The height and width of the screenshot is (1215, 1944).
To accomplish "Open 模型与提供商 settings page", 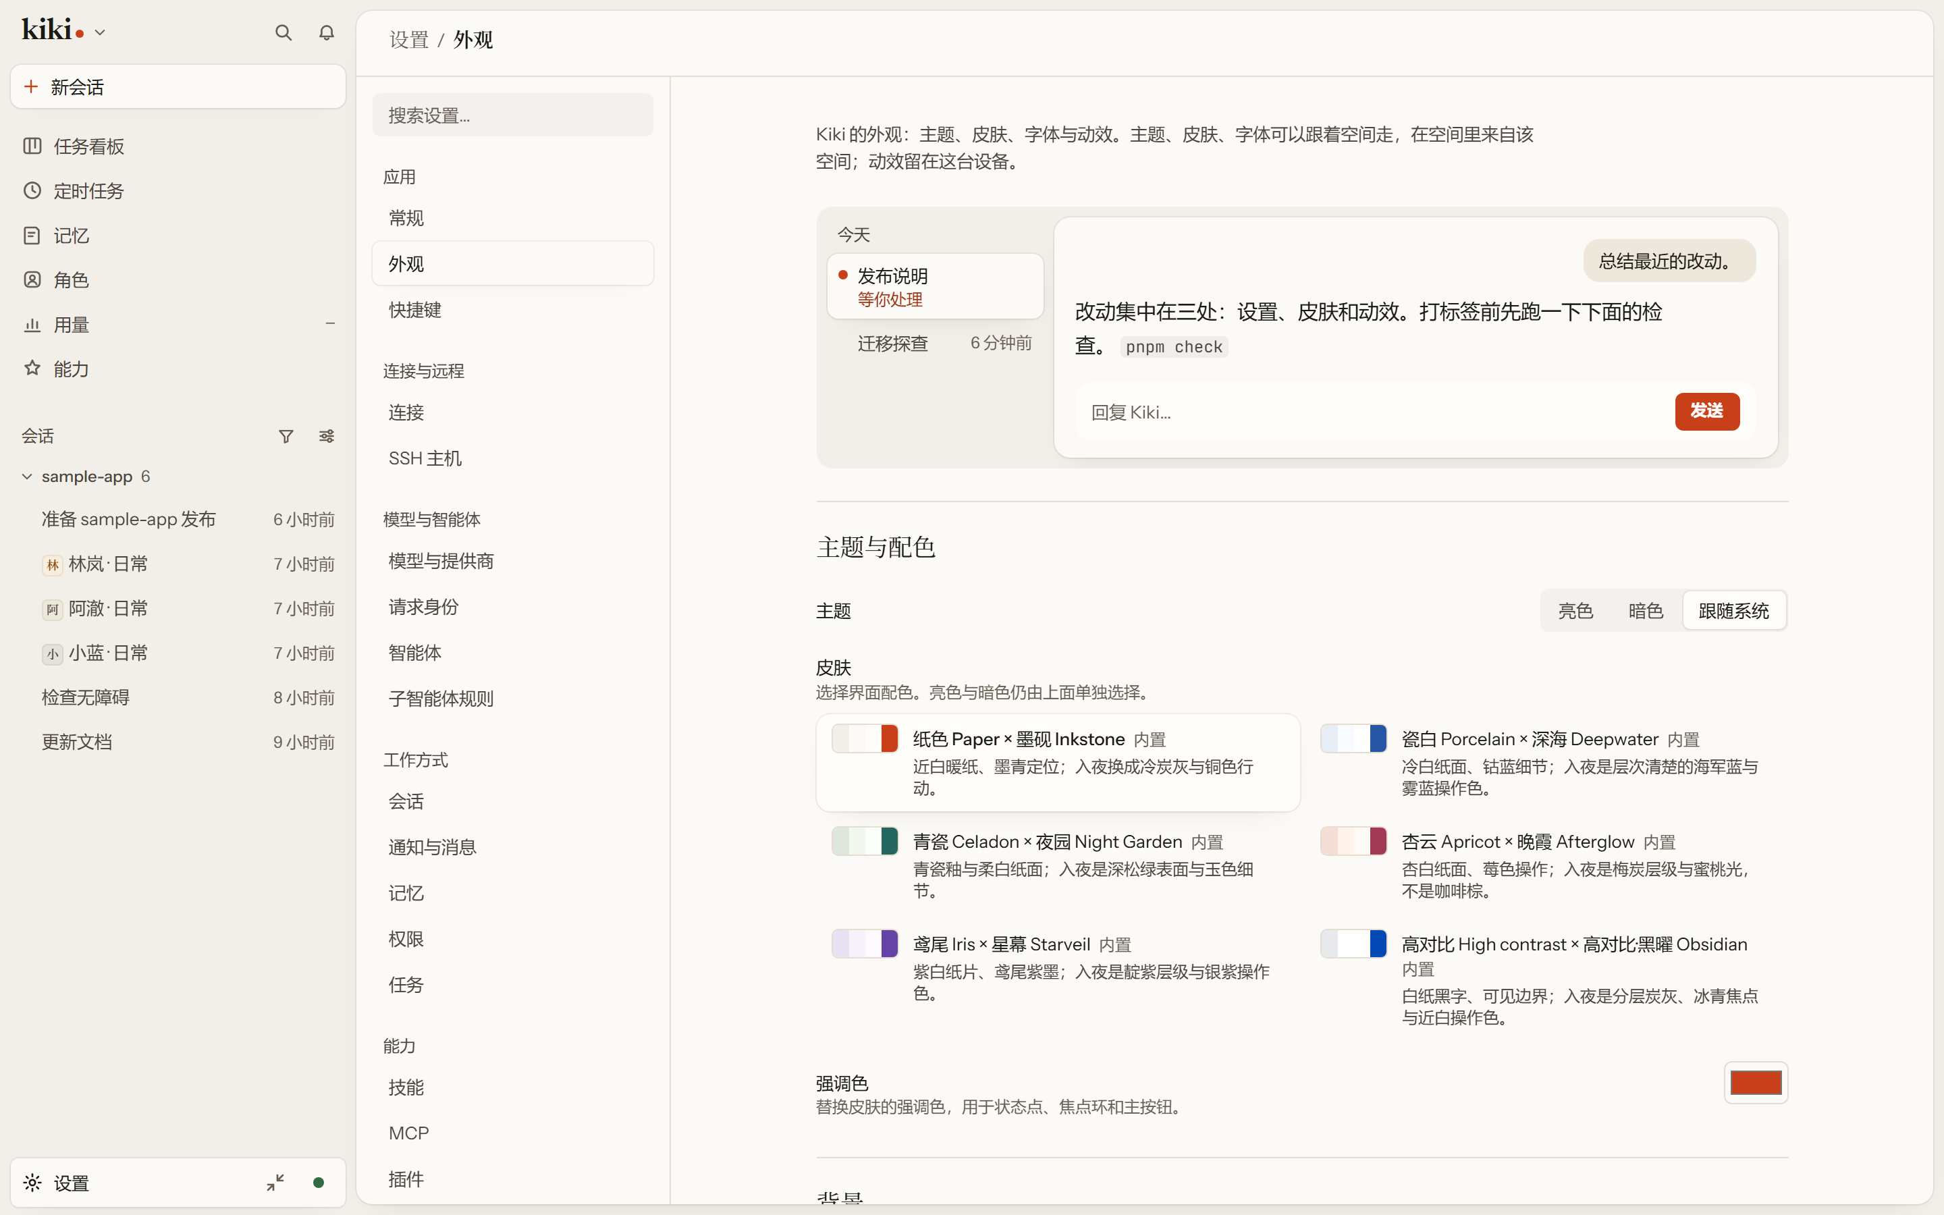I will pos(512,561).
